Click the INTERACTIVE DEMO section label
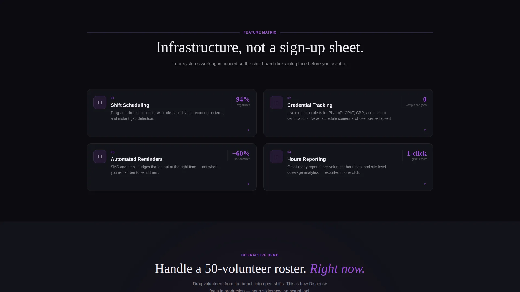Viewport: 520px width, 292px height. 260,255
